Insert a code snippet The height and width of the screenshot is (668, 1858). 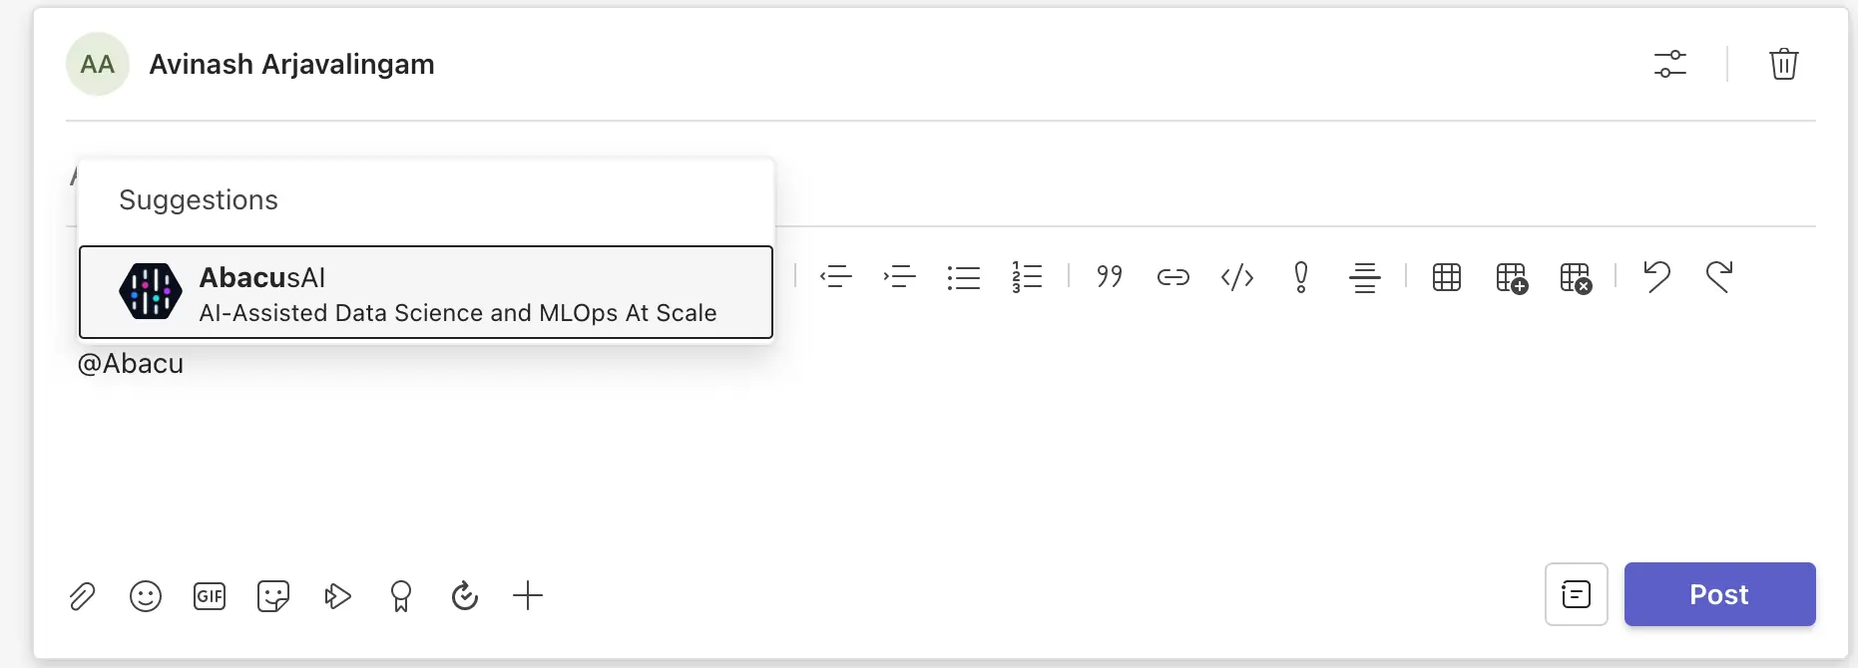pos(1237,276)
